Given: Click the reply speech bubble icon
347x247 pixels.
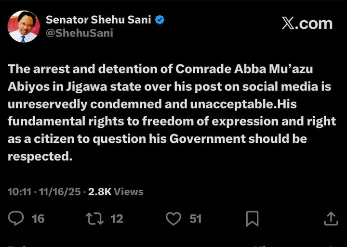Looking at the screenshot, I should click(16, 219).
